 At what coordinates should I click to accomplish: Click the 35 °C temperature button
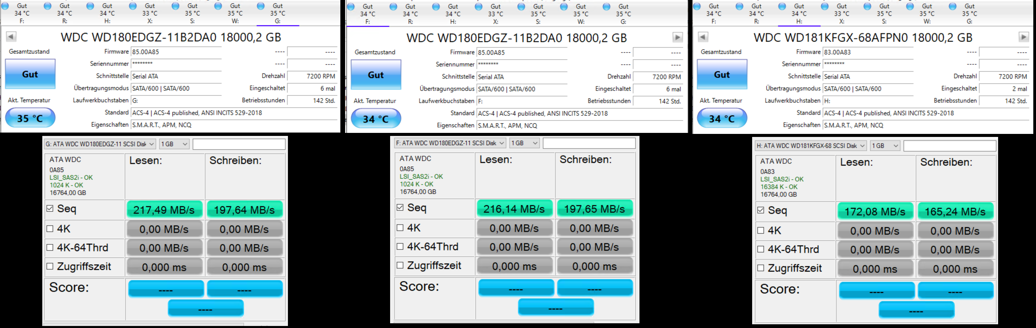click(30, 118)
